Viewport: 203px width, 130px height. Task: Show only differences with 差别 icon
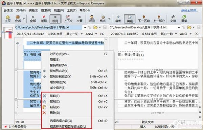tap(44, 19)
